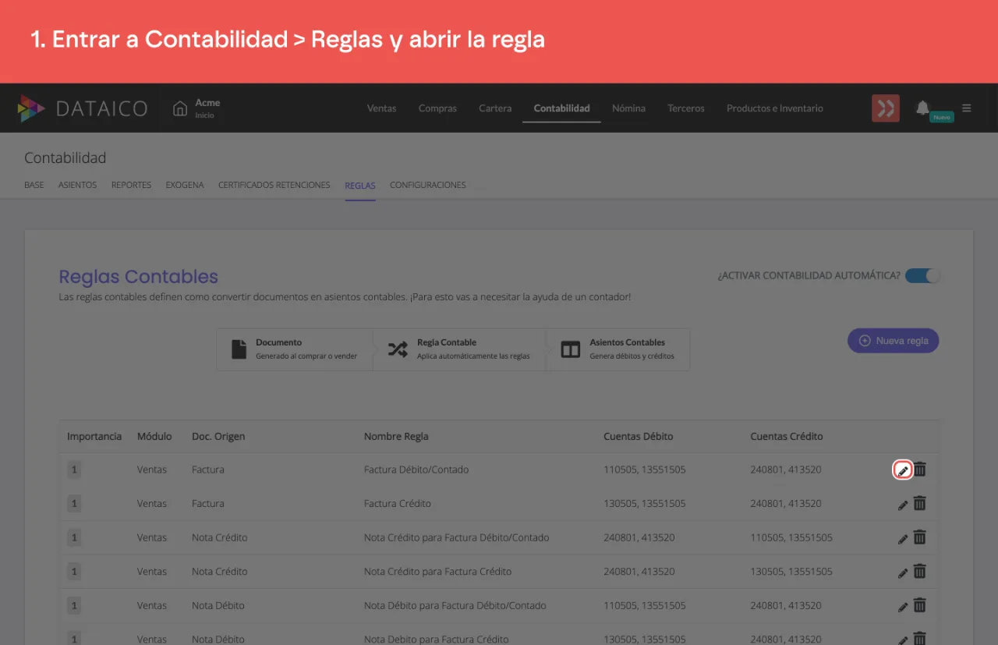Delete the Factura Débito/Contado rule
The width and height of the screenshot is (998, 645).
[x=920, y=470]
